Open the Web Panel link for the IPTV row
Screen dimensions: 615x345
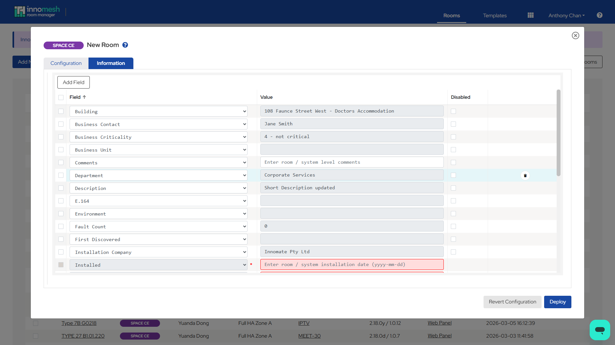tap(439, 323)
